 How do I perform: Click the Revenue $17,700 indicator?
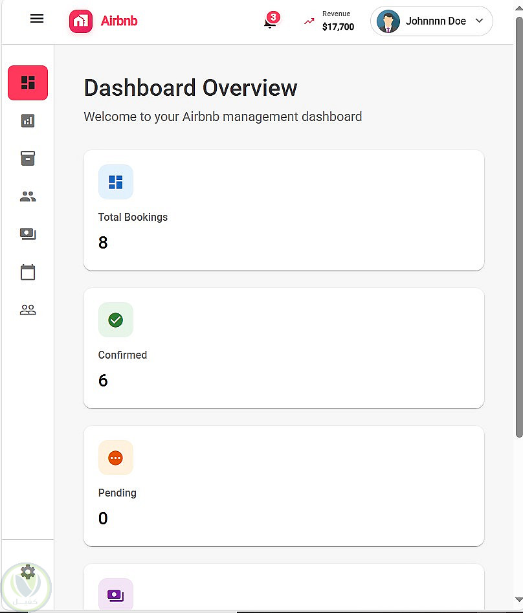point(338,21)
